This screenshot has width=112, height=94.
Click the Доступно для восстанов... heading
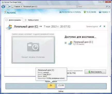pyautogui.click(x=80, y=37)
